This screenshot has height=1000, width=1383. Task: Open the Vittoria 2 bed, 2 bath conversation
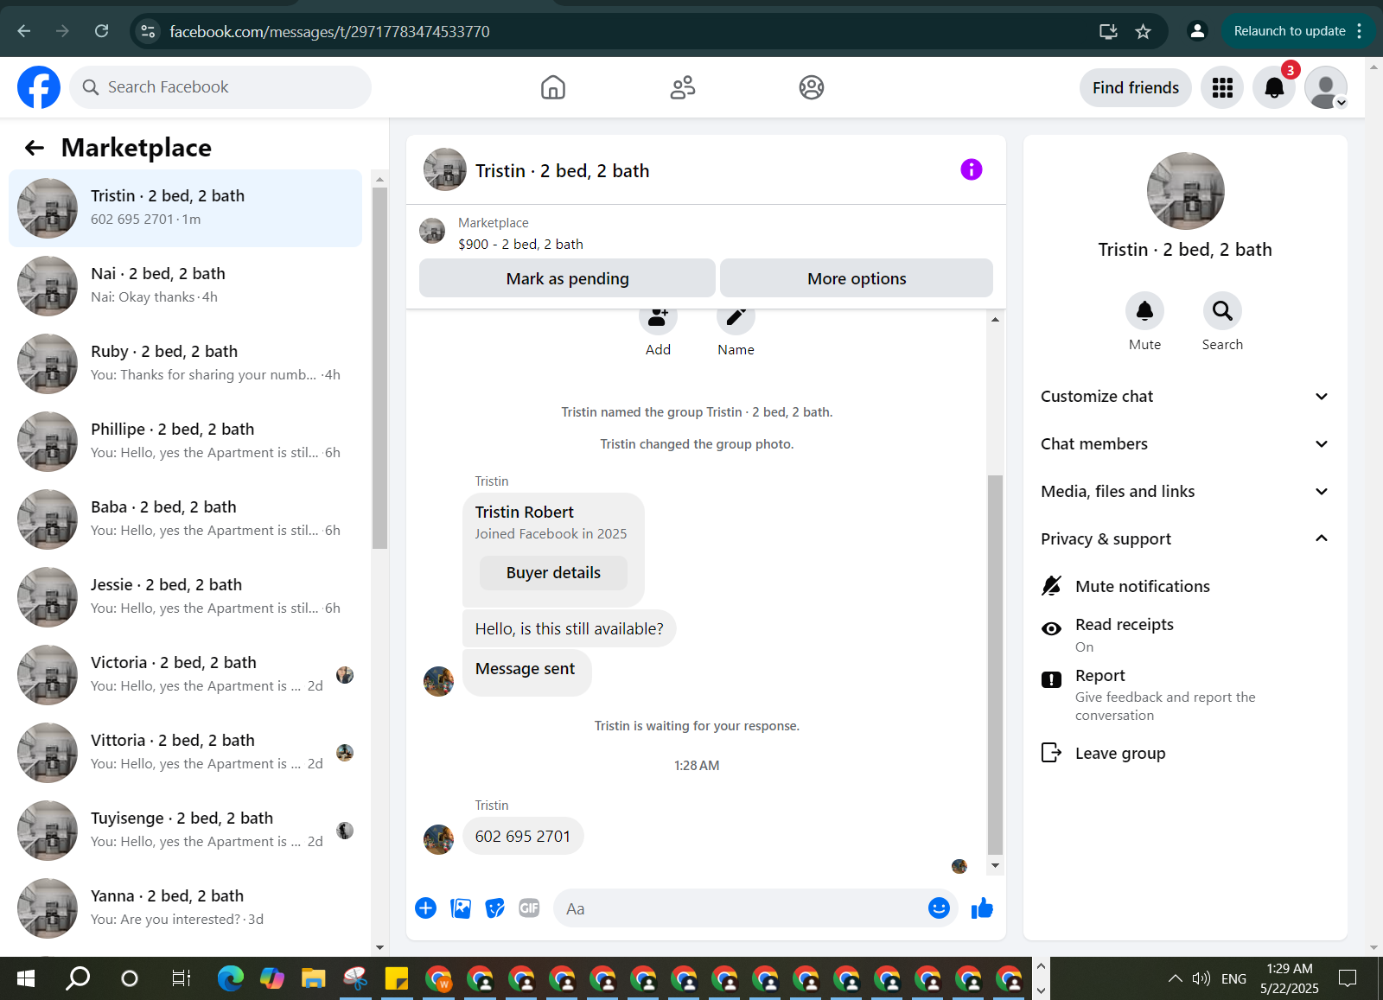[x=186, y=753]
